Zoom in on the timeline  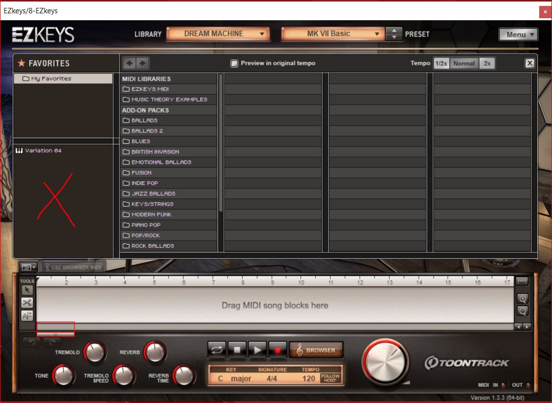522,299
